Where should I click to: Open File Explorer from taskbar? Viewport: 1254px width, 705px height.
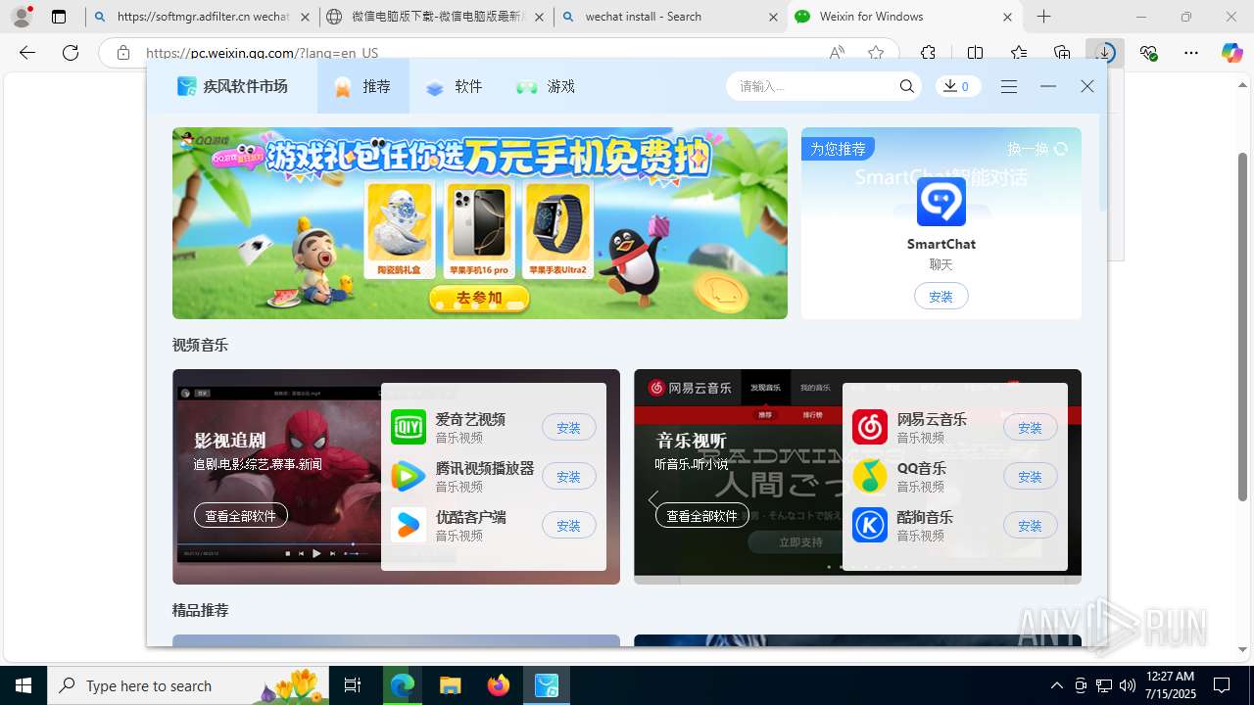click(x=450, y=685)
